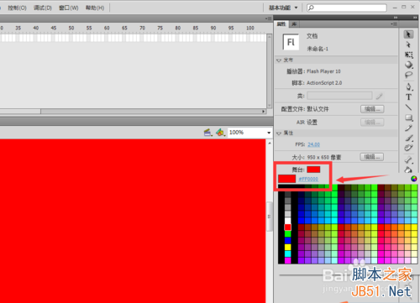
Task: Switch to the 库 library tab
Action: (294, 24)
